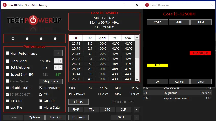The height and width of the screenshot is (121, 216).
Task: Click the plus button beside High Performance
Action: 58,53
